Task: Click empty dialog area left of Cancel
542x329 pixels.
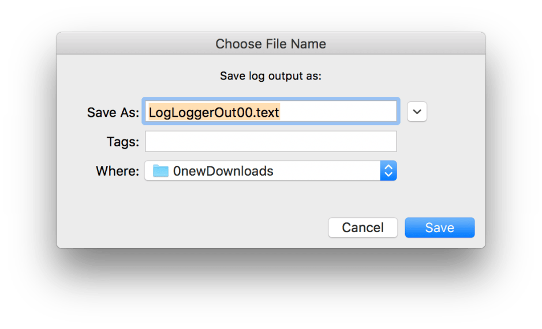Action: tap(190, 228)
